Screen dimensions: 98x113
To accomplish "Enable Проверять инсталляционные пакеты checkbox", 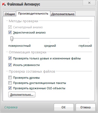I will 10,83.
